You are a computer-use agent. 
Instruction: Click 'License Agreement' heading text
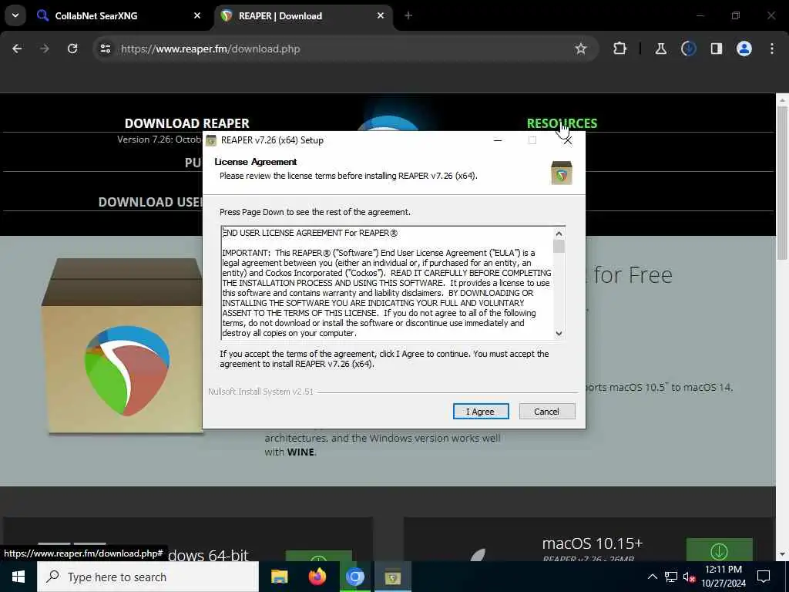[256, 162]
